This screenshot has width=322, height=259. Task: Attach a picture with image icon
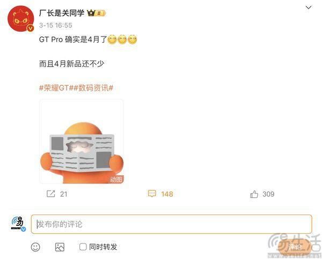60,247
